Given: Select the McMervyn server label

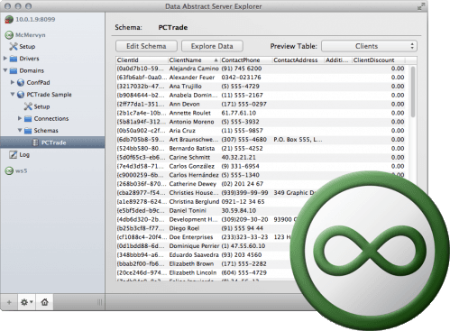Looking at the screenshot, I should pyautogui.click(x=31, y=35).
